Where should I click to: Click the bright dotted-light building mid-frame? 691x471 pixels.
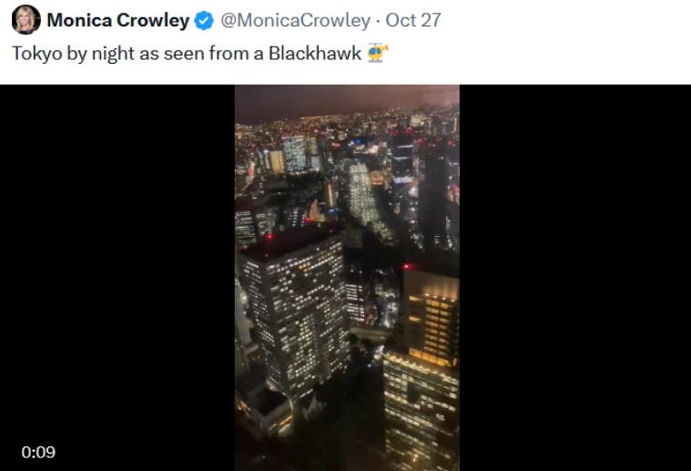click(364, 194)
